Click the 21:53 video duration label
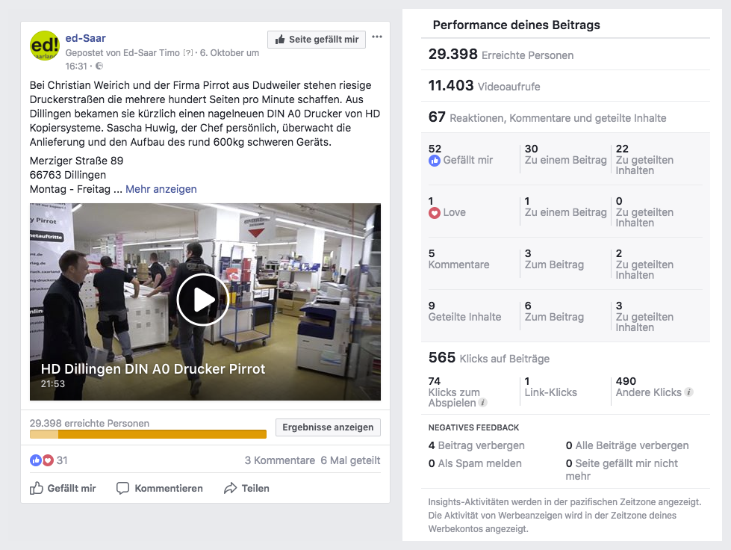 tap(53, 384)
